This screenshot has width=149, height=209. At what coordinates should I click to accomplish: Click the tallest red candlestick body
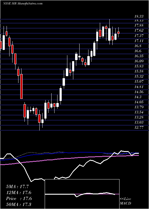21,86
